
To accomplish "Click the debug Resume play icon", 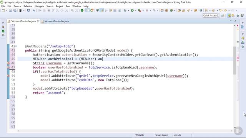I will [x=40, y=10].
